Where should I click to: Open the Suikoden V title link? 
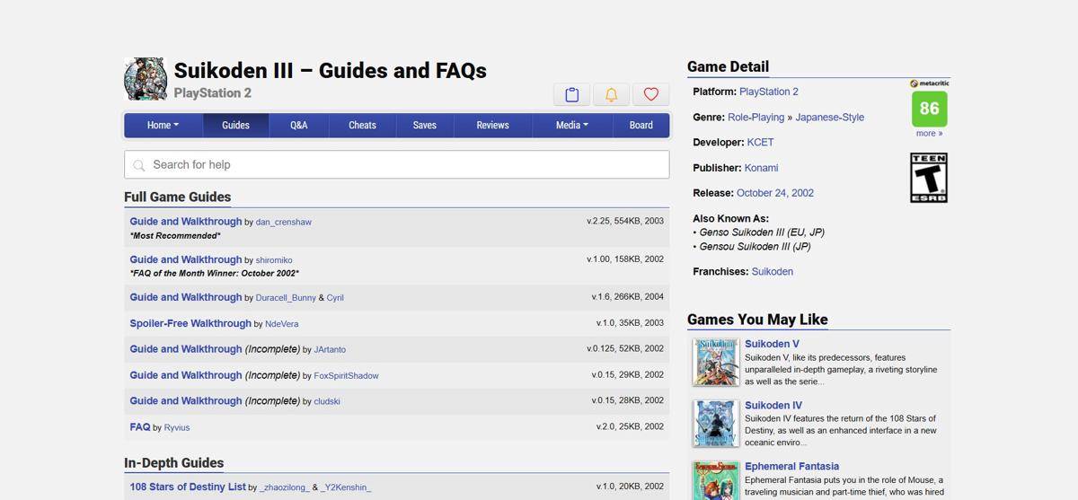[x=772, y=344]
